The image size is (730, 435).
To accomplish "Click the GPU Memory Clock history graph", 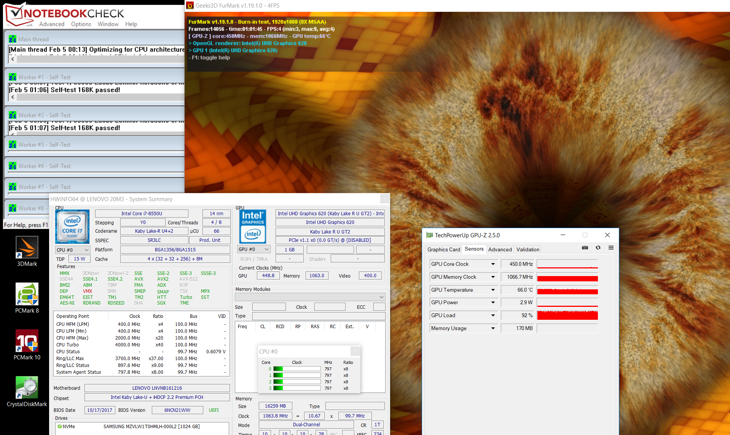I will [x=567, y=277].
